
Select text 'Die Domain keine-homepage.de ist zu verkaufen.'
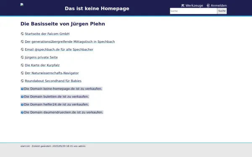[63, 89]
